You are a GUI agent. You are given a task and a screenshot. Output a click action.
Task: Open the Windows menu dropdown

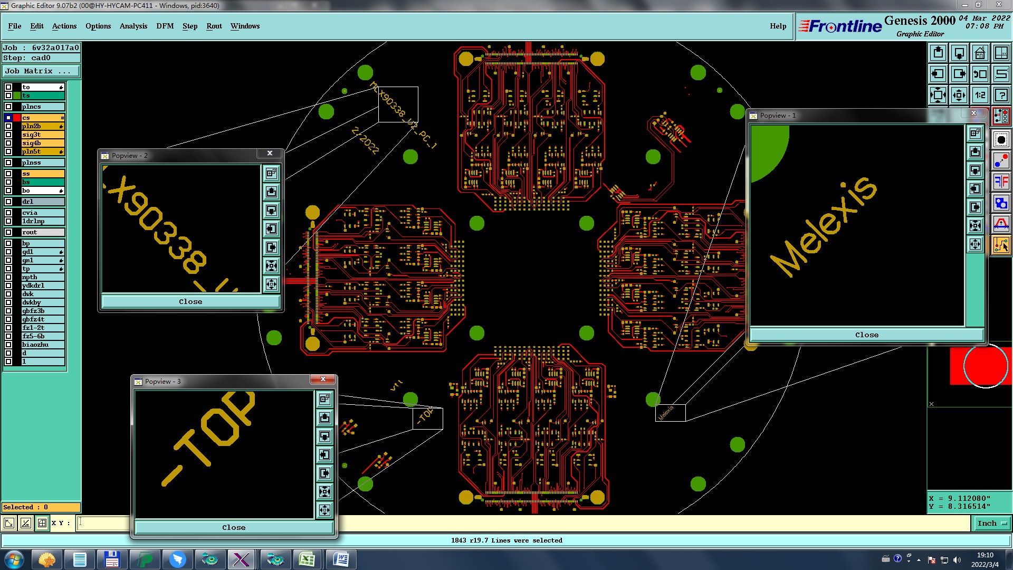[245, 26]
